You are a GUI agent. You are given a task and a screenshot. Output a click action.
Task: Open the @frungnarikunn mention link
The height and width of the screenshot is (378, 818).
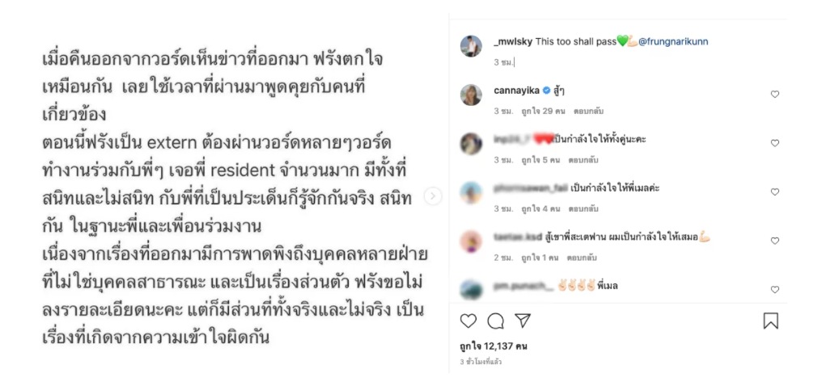pyautogui.click(x=673, y=42)
